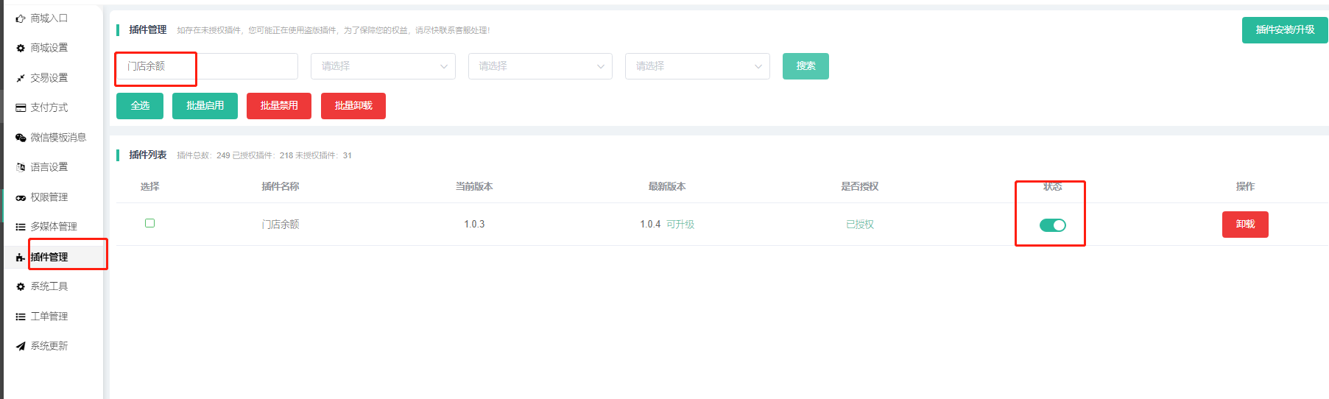Click the 交易设置 icon in sidebar

[x=21, y=78]
